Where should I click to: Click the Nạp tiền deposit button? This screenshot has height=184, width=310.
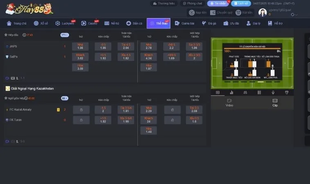click(198, 13)
